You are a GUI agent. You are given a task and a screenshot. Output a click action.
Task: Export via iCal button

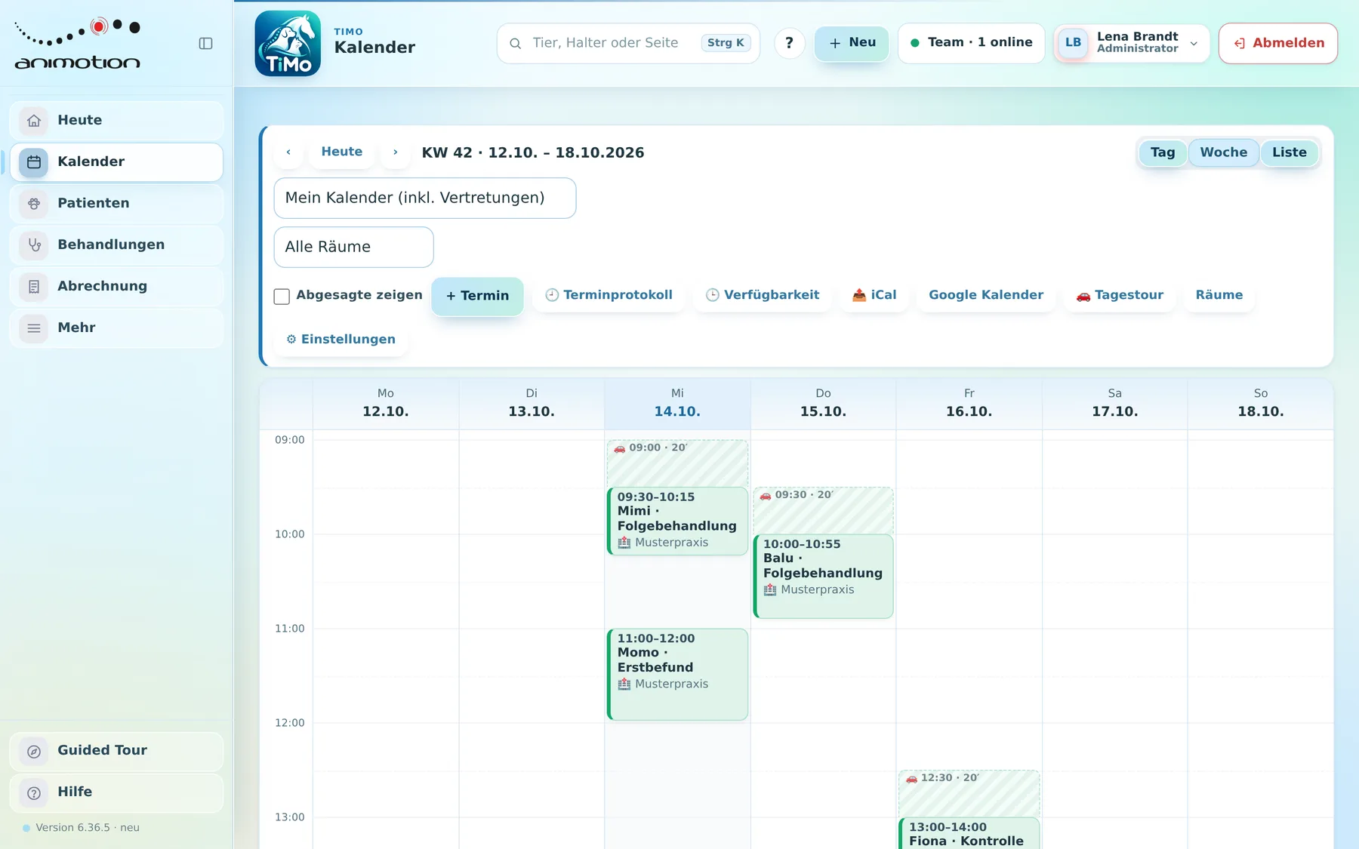(874, 296)
